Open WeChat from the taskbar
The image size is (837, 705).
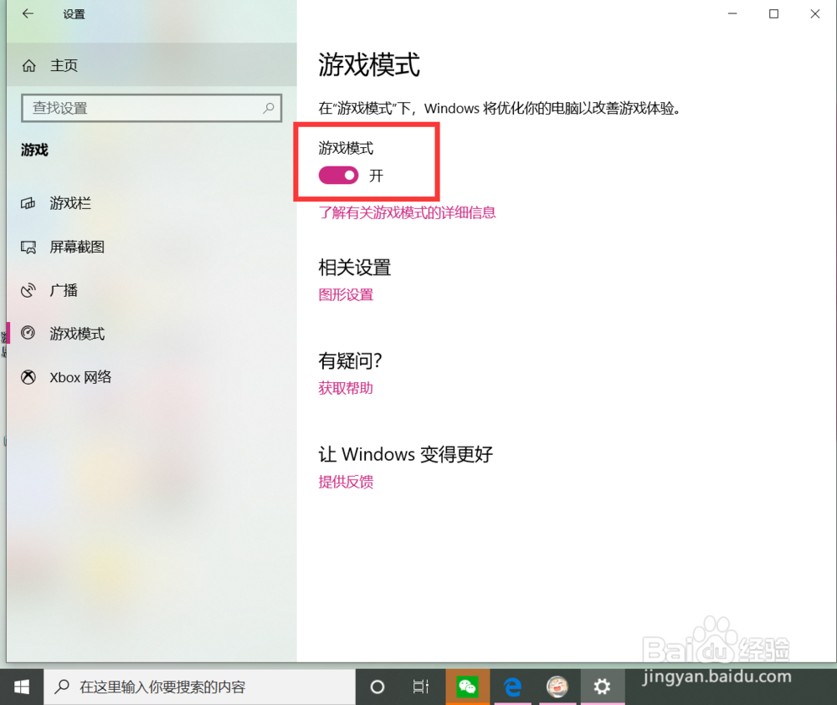click(468, 687)
